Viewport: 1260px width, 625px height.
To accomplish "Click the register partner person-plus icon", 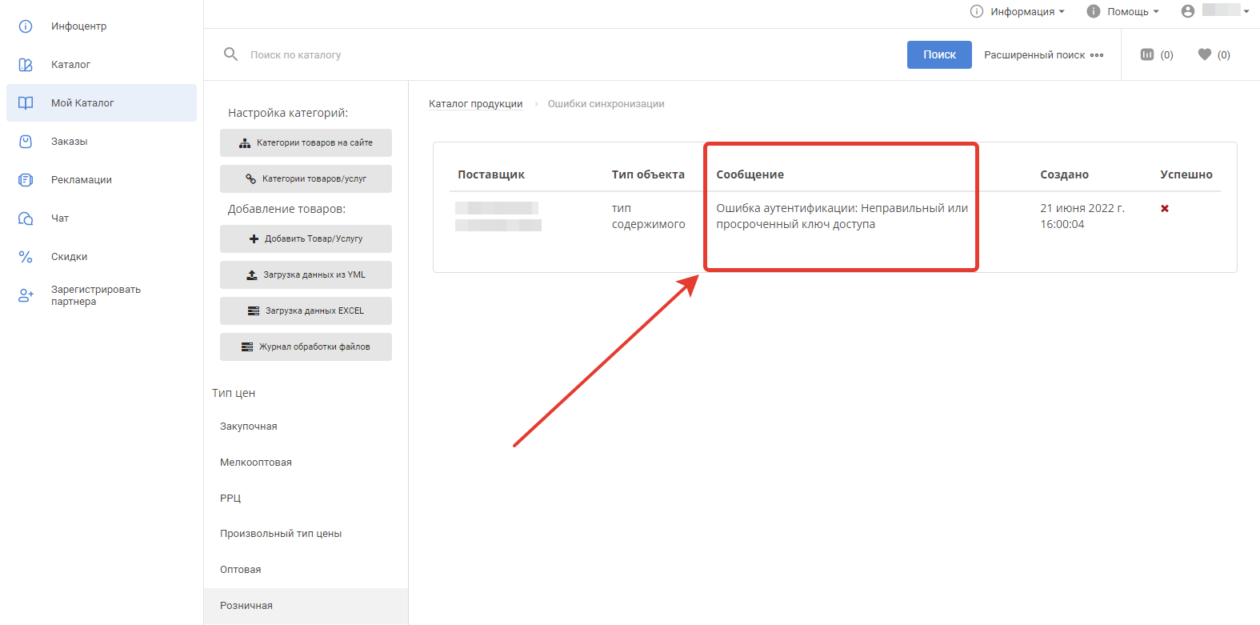I will pyautogui.click(x=26, y=295).
